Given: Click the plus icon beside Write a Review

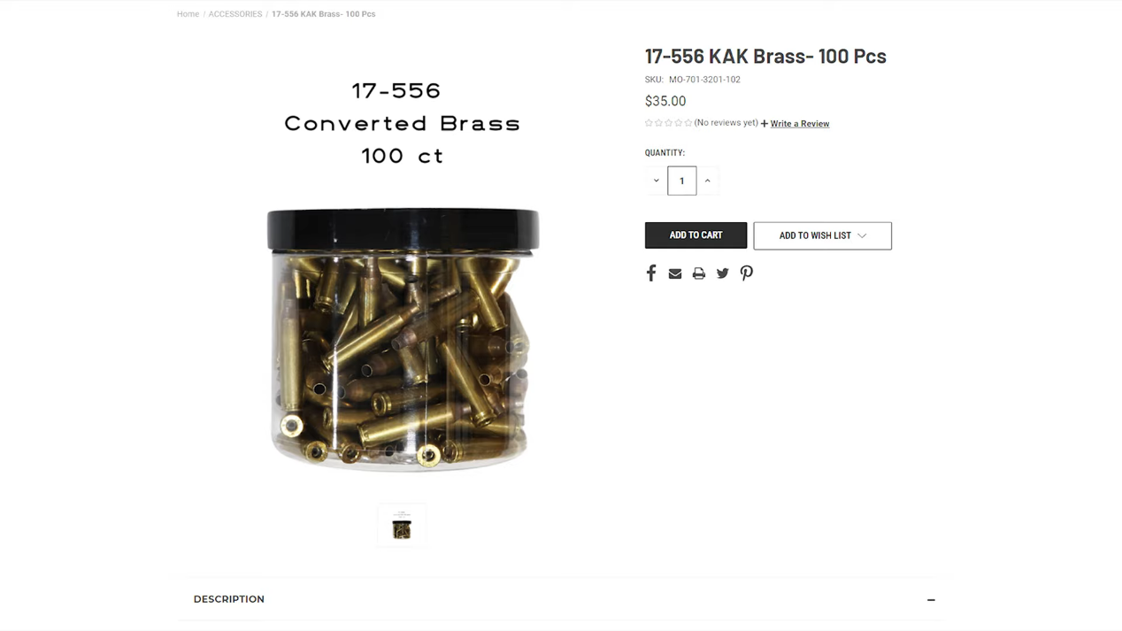Looking at the screenshot, I should (765, 124).
